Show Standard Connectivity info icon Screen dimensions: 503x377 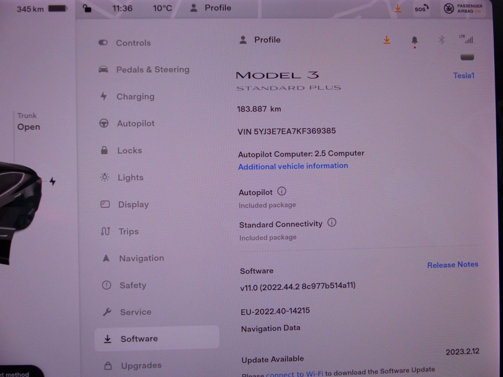pyautogui.click(x=332, y=223)
